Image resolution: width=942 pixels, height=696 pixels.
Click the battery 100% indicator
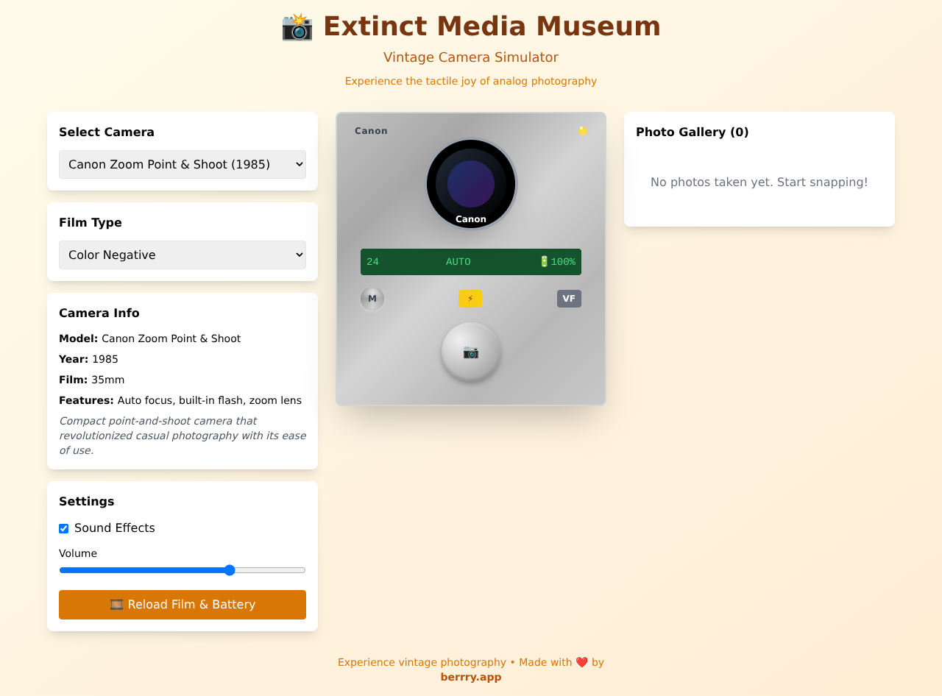557,262
